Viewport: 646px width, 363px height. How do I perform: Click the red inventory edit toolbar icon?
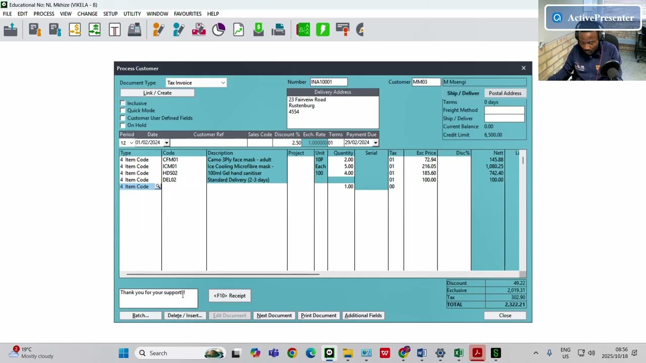click(198, 30)
